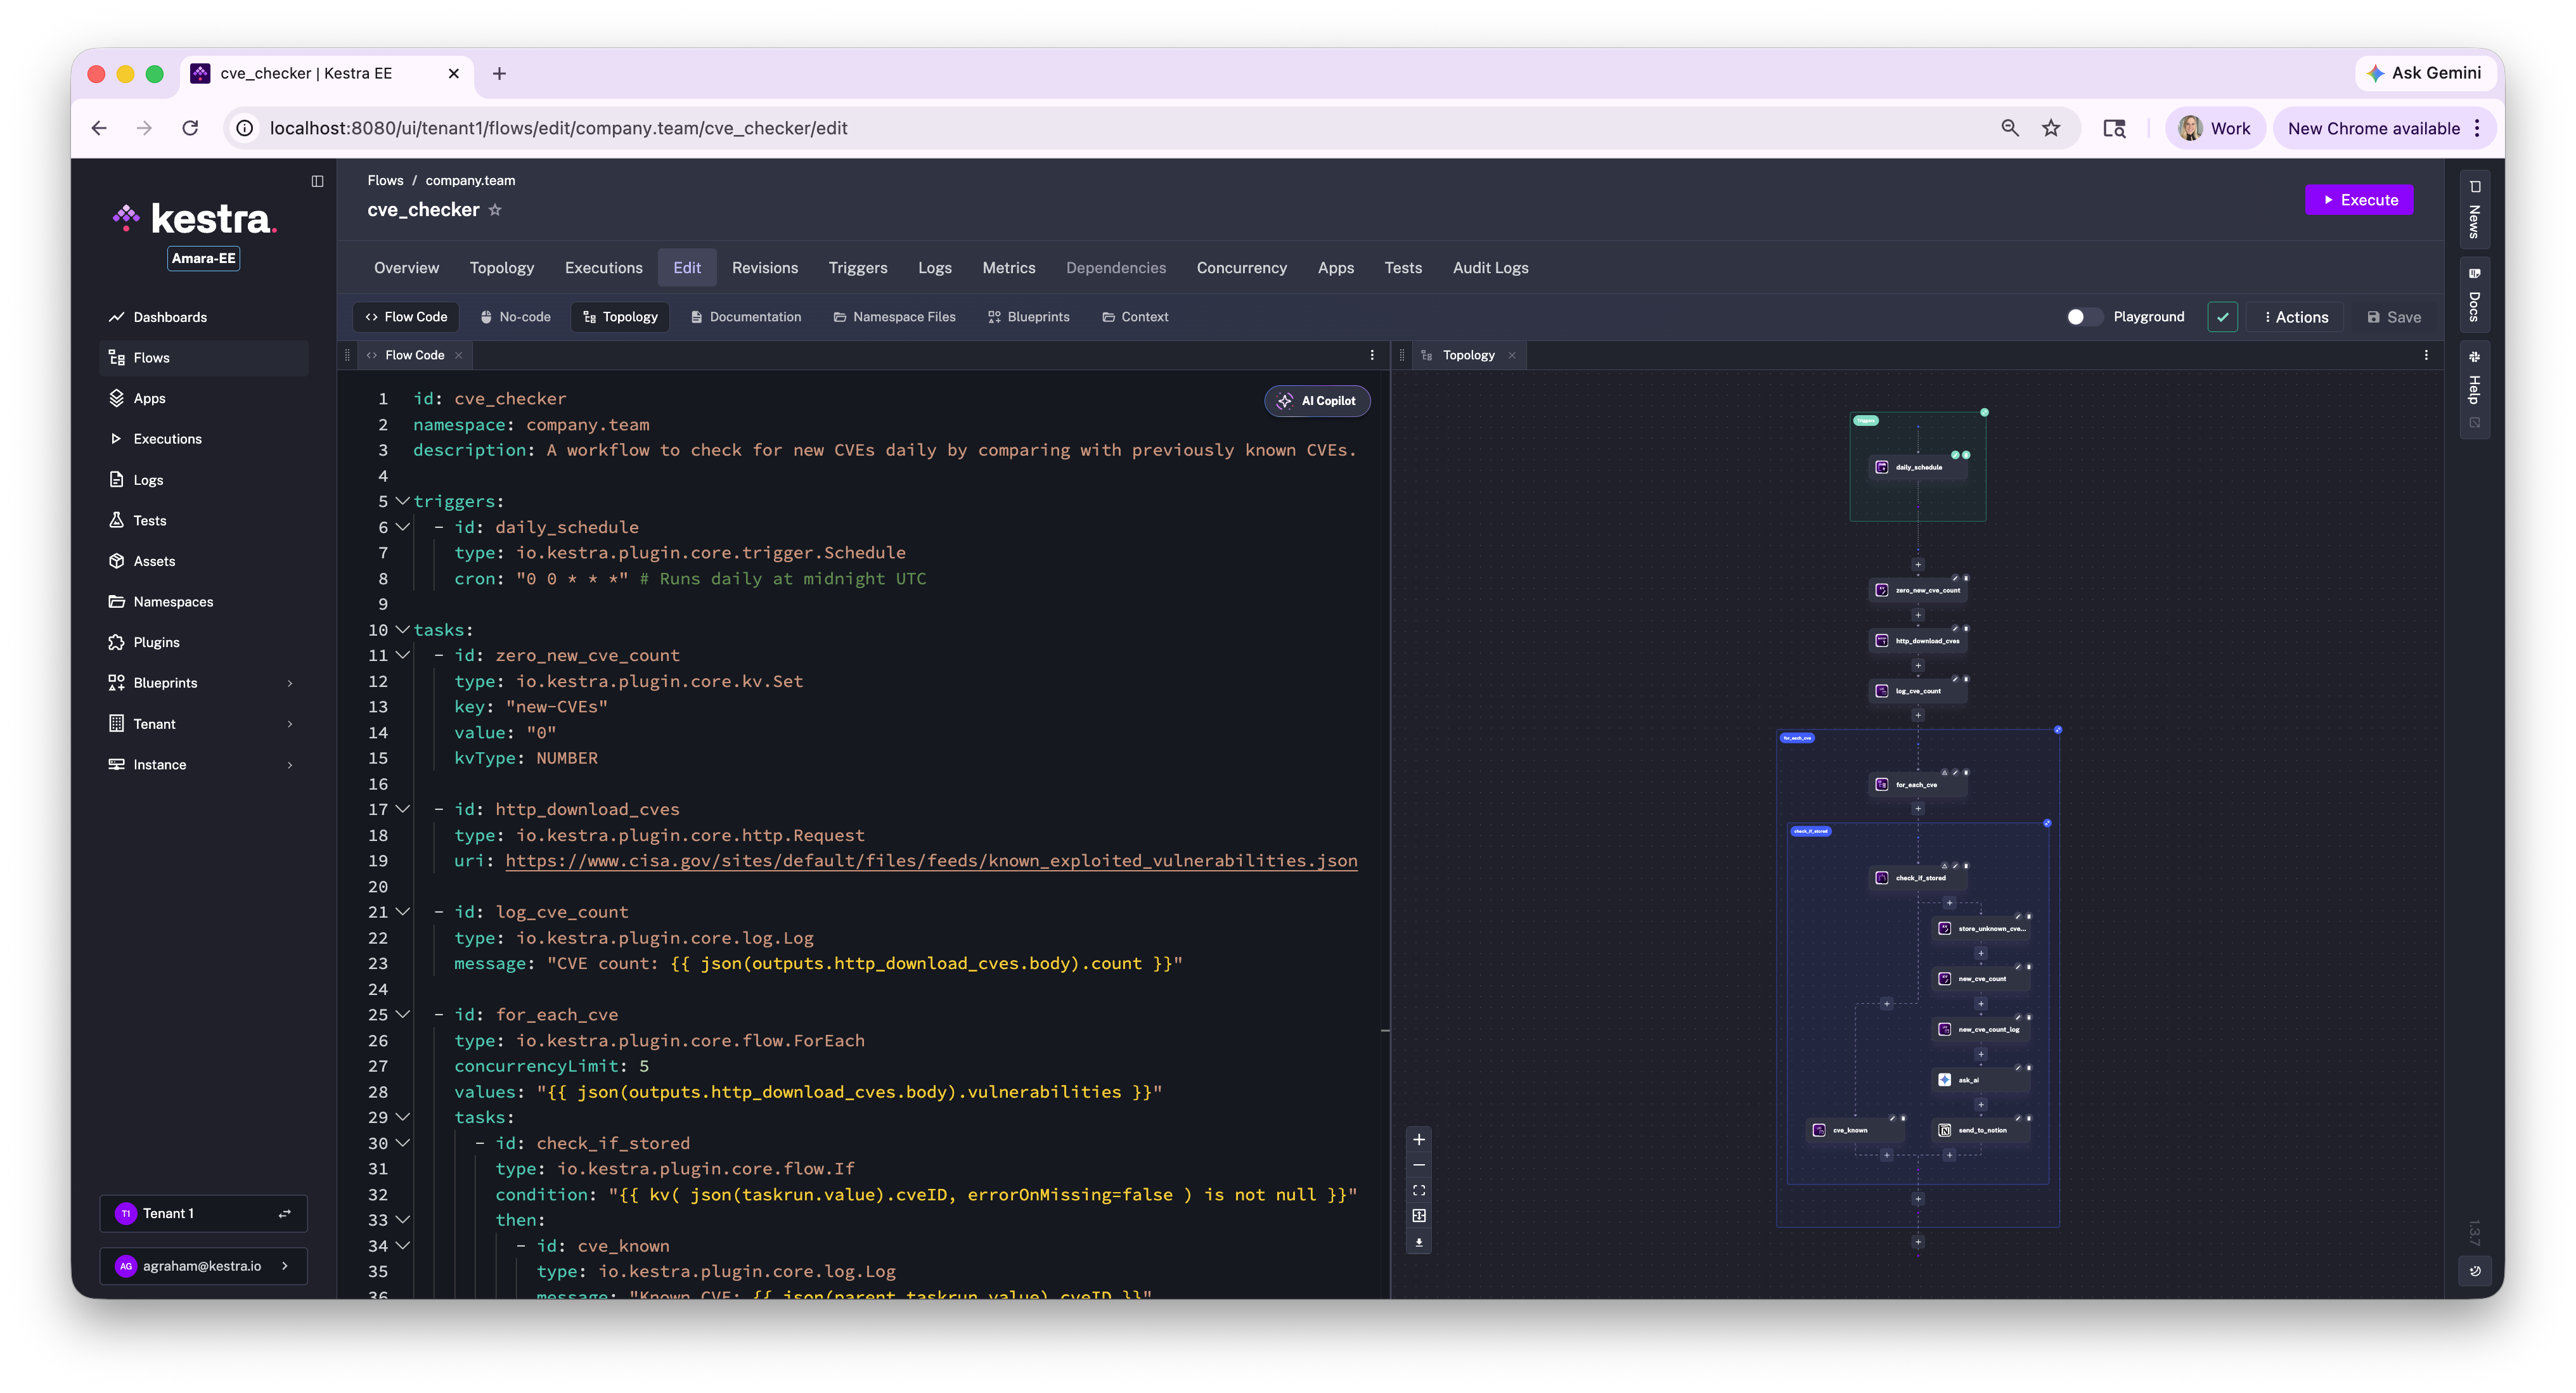Fold the for_each_cve task at line 25
Viewport: 2576px width, 1393px height.
tap(402, 1014)
